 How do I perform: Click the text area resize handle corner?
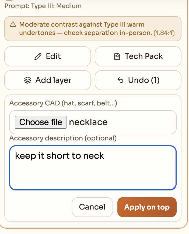point(174,187)
